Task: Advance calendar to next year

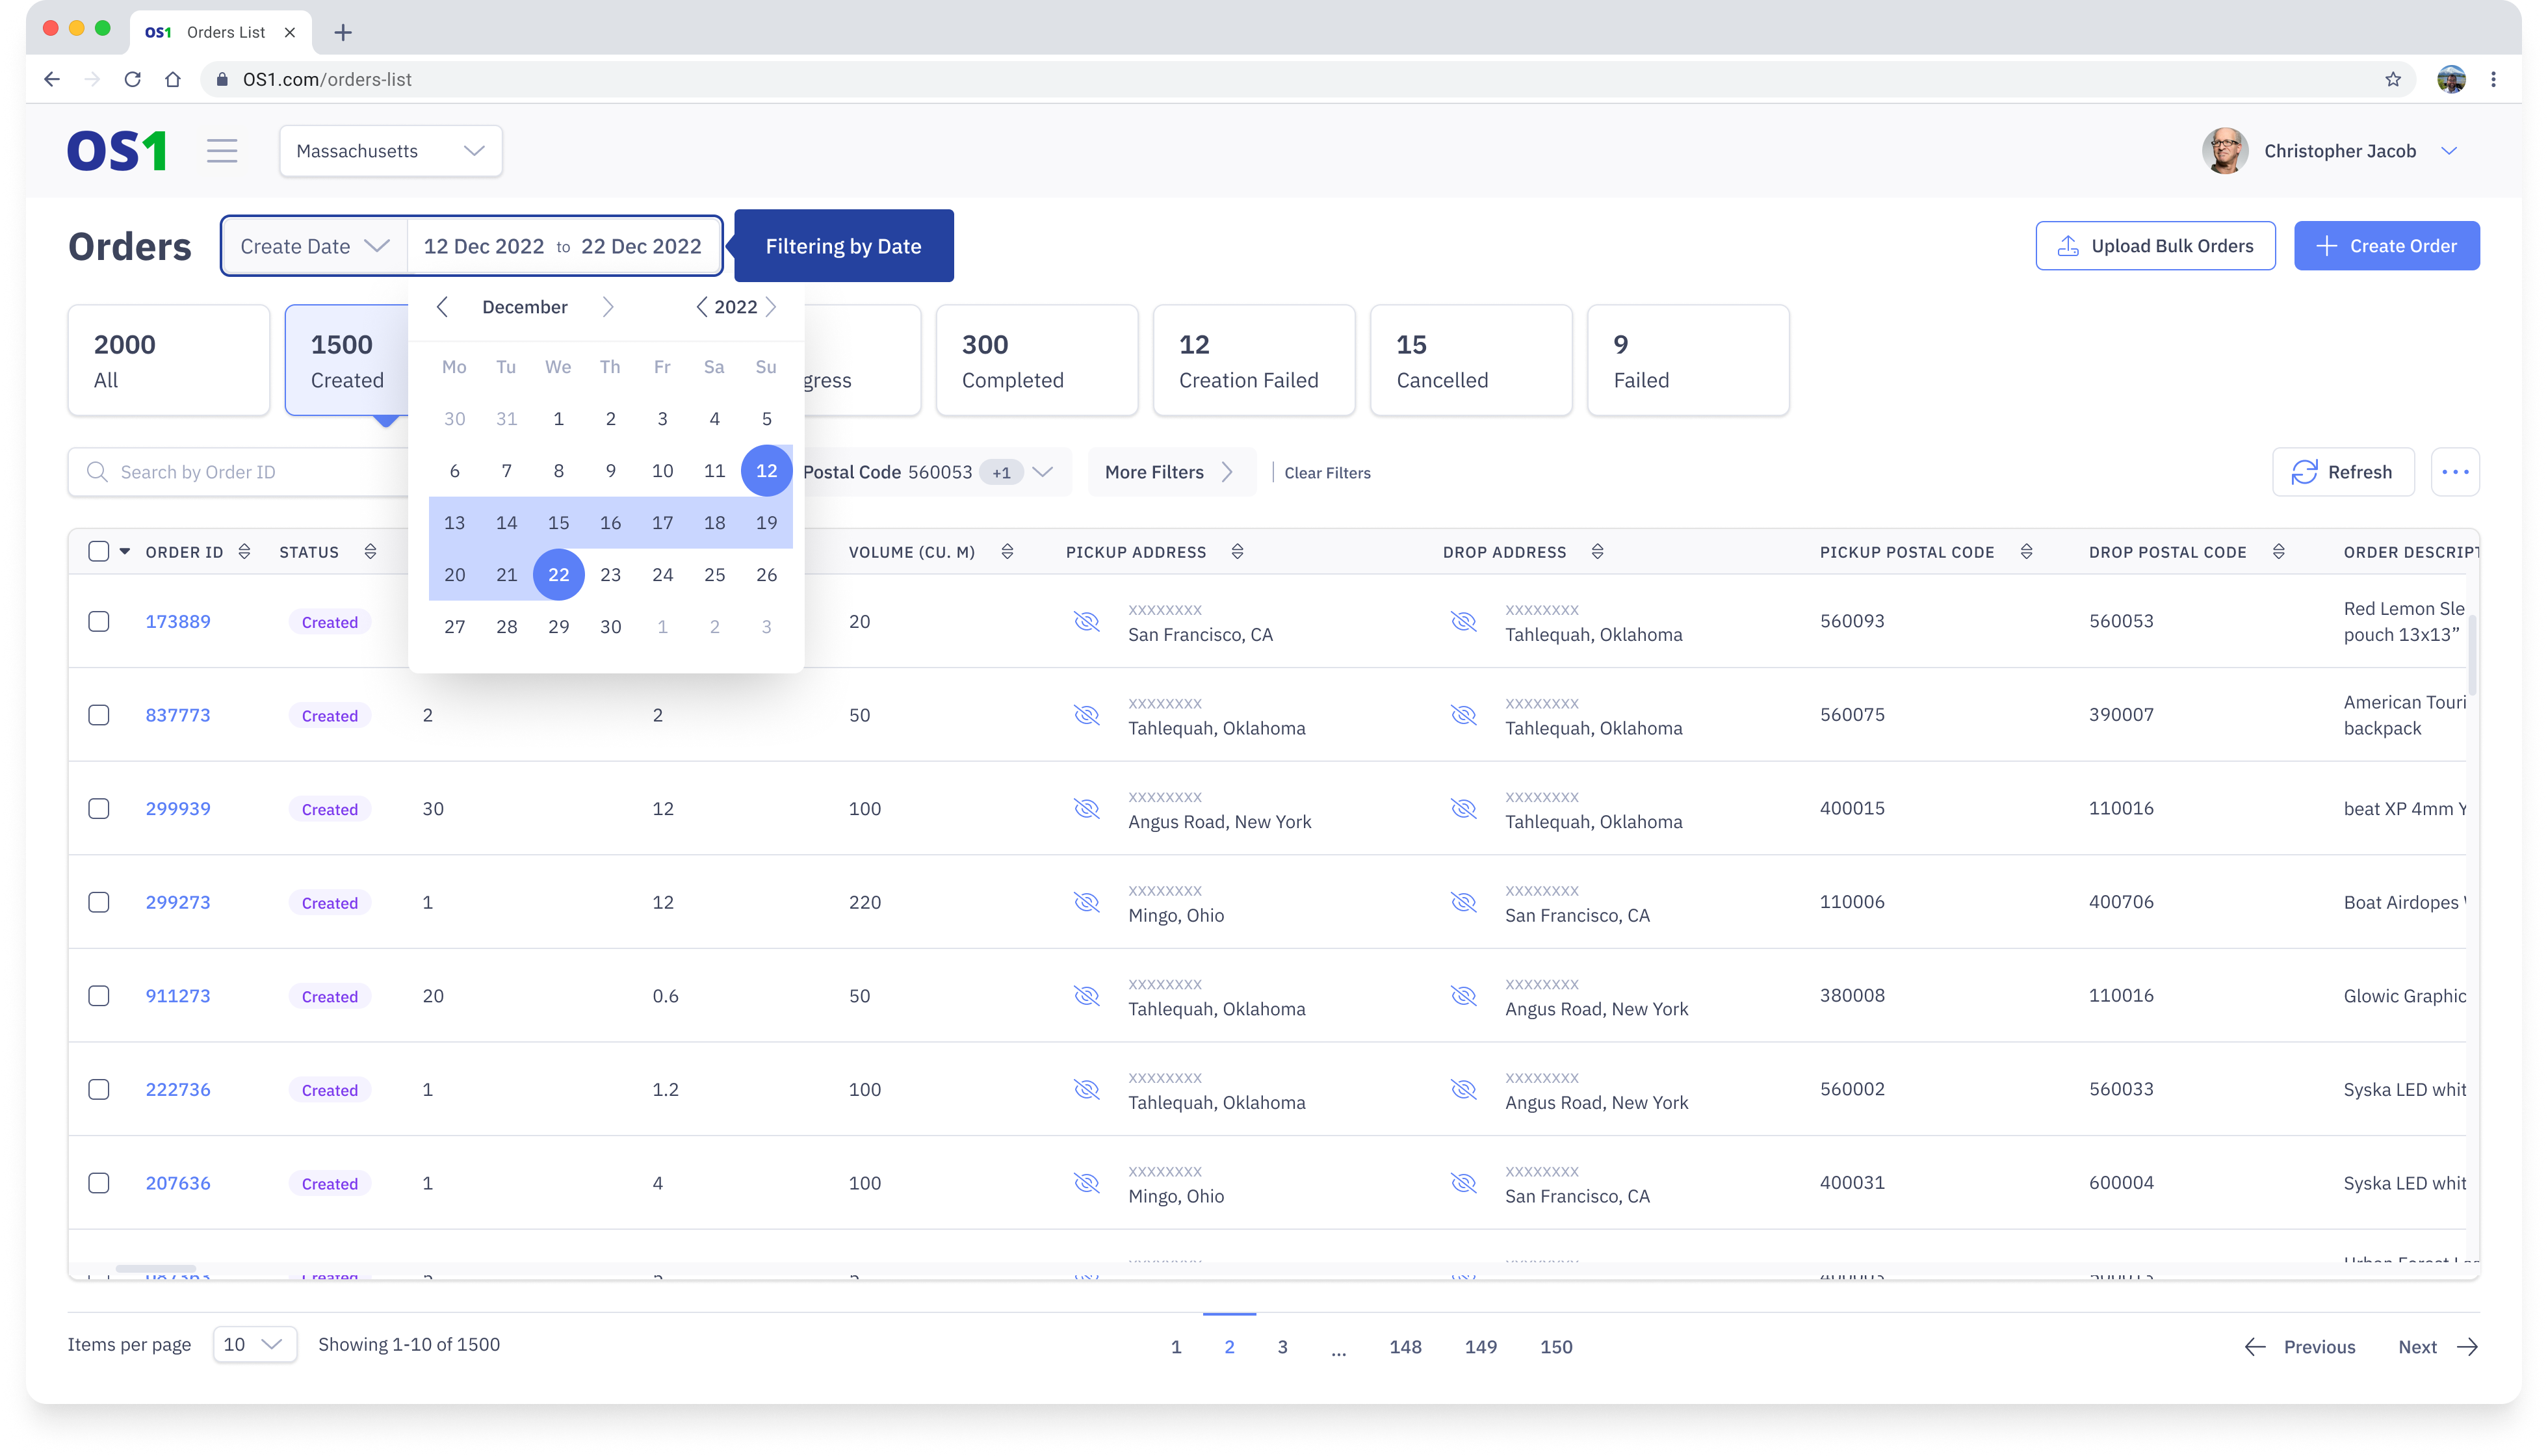Action: [771, 307]
